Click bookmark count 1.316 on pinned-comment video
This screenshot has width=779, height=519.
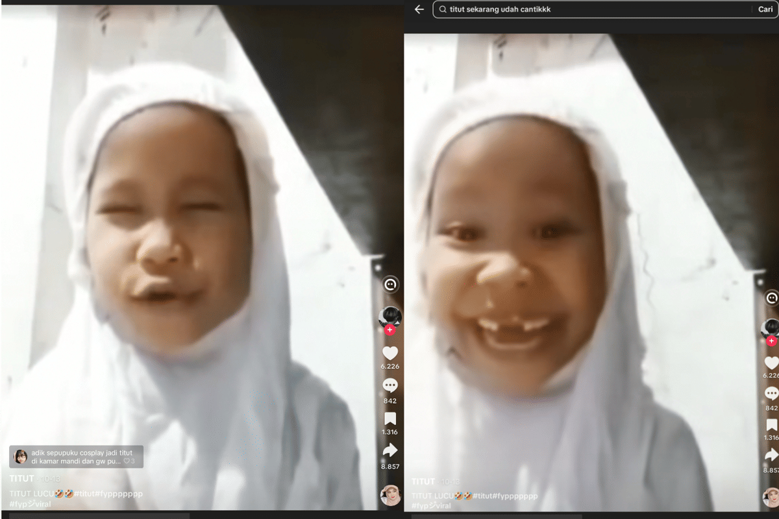click(389, 432)
